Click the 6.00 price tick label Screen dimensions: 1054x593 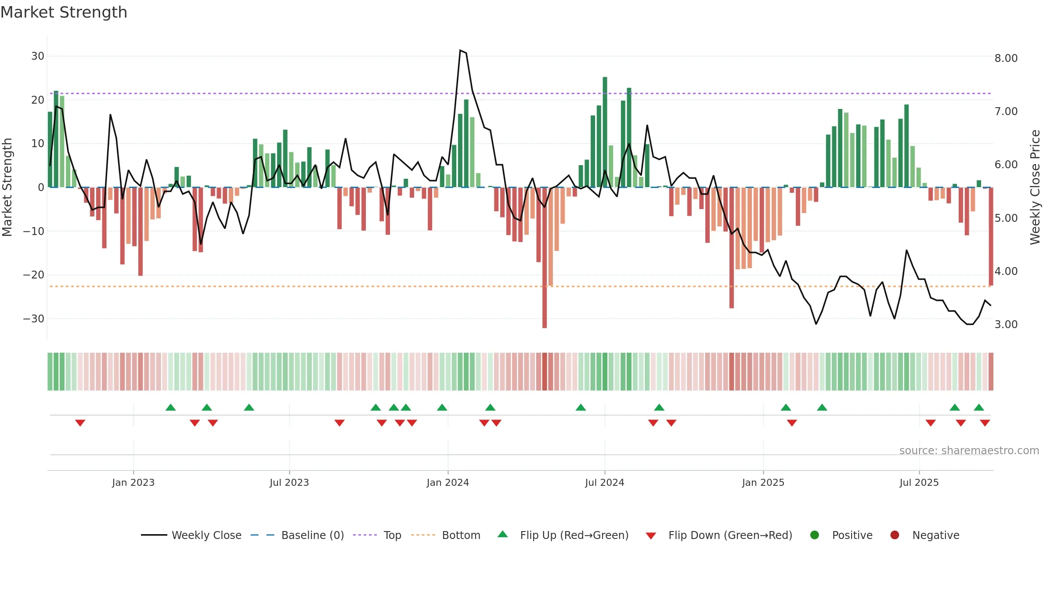[x=1006, y=164]
